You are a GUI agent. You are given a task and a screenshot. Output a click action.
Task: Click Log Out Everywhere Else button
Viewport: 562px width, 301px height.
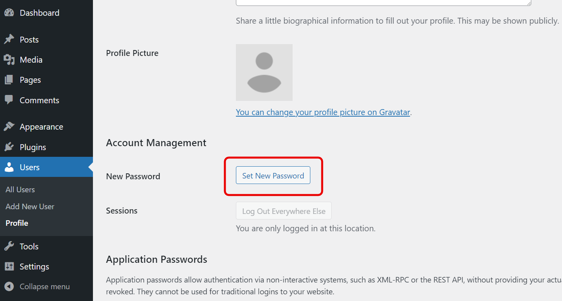[284, 211]
